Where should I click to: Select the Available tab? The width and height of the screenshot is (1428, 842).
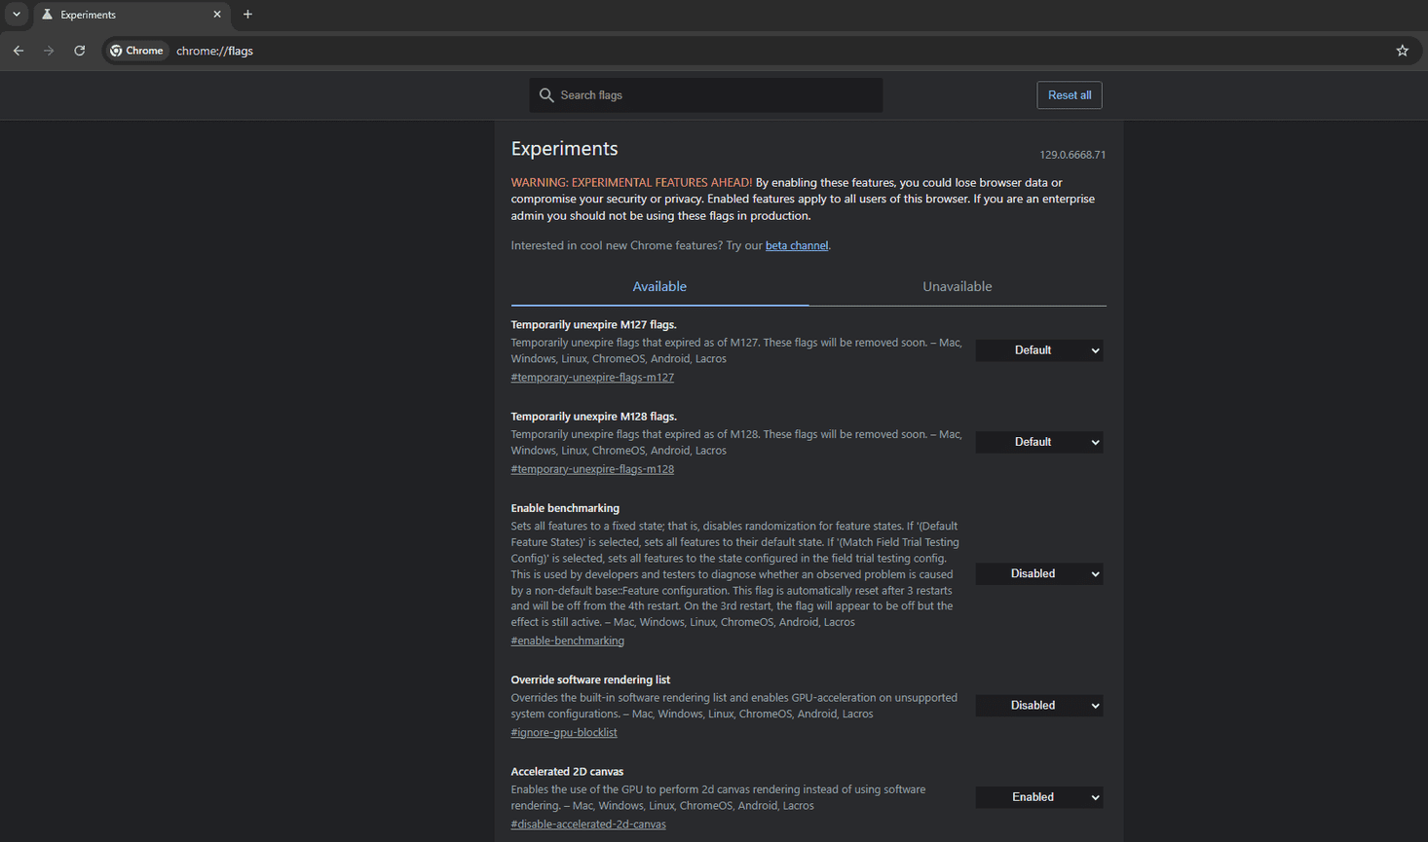(659, 286)
